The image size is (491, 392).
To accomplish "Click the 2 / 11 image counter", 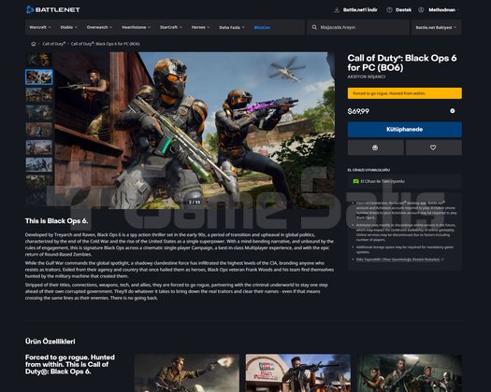I will tap(195, 203).
